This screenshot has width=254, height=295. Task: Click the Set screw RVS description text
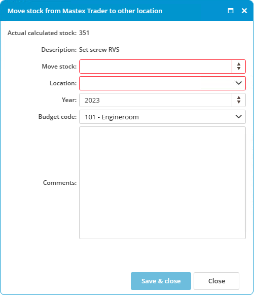click(99, 50)
